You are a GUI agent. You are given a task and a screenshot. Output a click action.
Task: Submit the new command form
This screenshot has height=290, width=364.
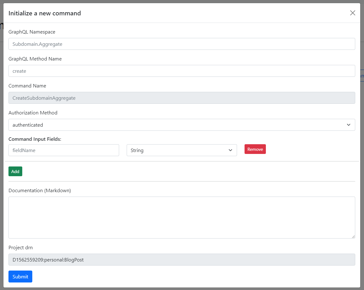pos(20,277)
